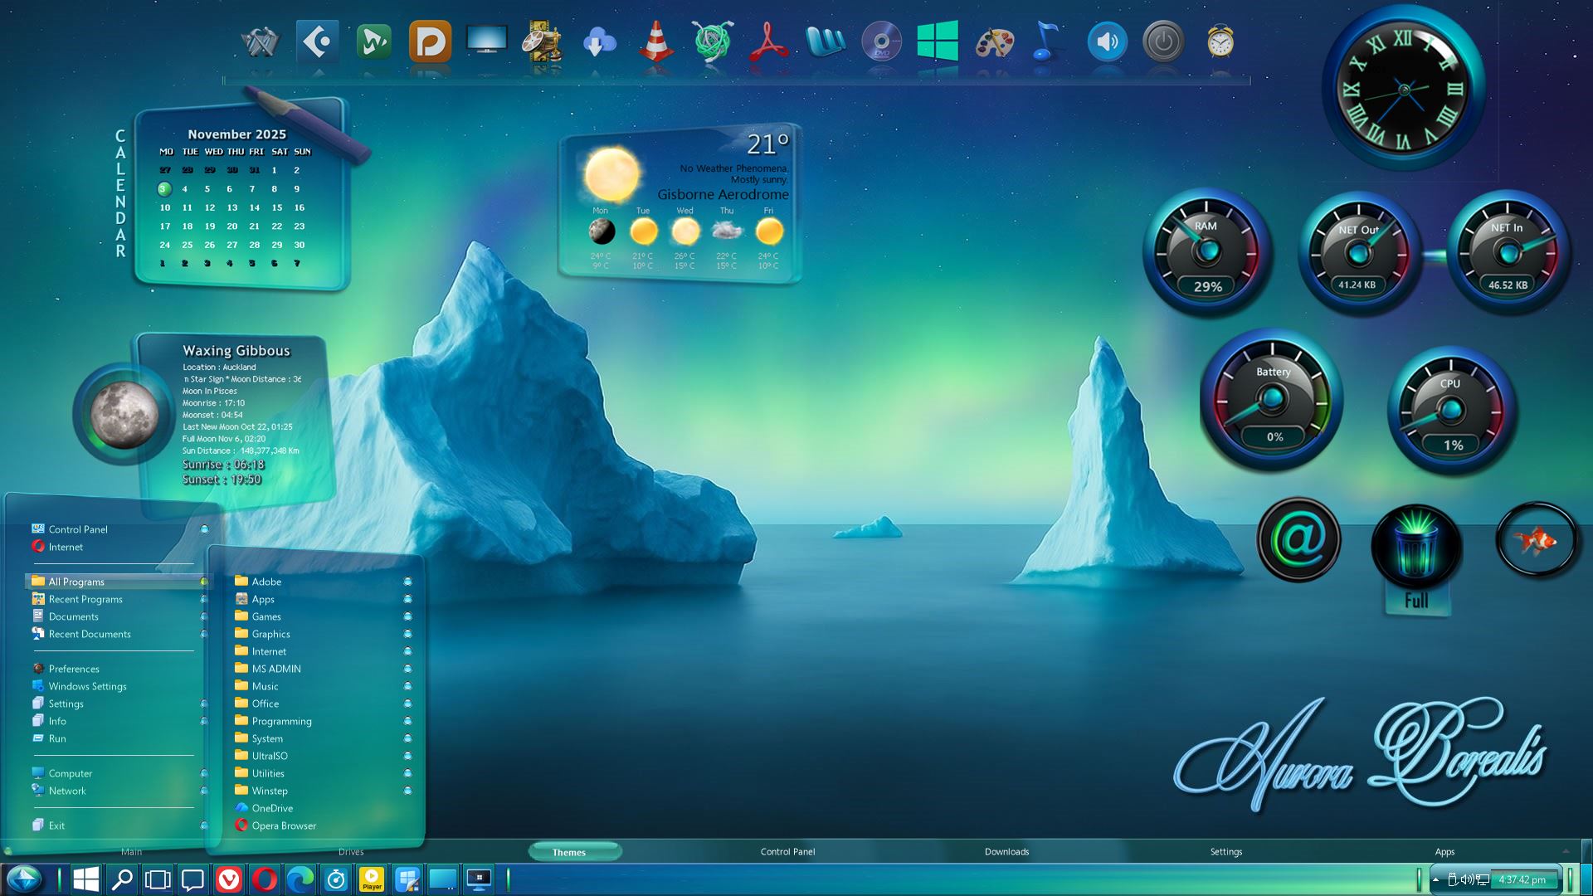
Task: Open the recycle bin desktop widget
Action: (x=1416, y=548)
